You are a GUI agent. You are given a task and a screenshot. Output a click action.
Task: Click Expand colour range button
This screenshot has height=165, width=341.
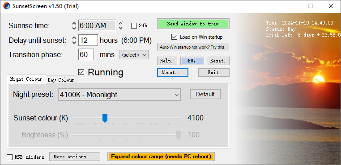pyautogui.click(x=161, y=157)
